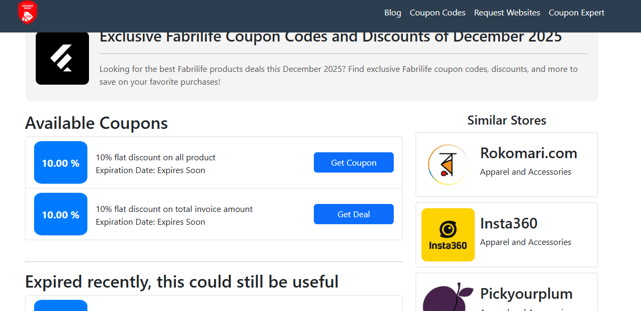641x311 pixels.
Task: Open the Request Websites page
Action: tap(507, 12)
